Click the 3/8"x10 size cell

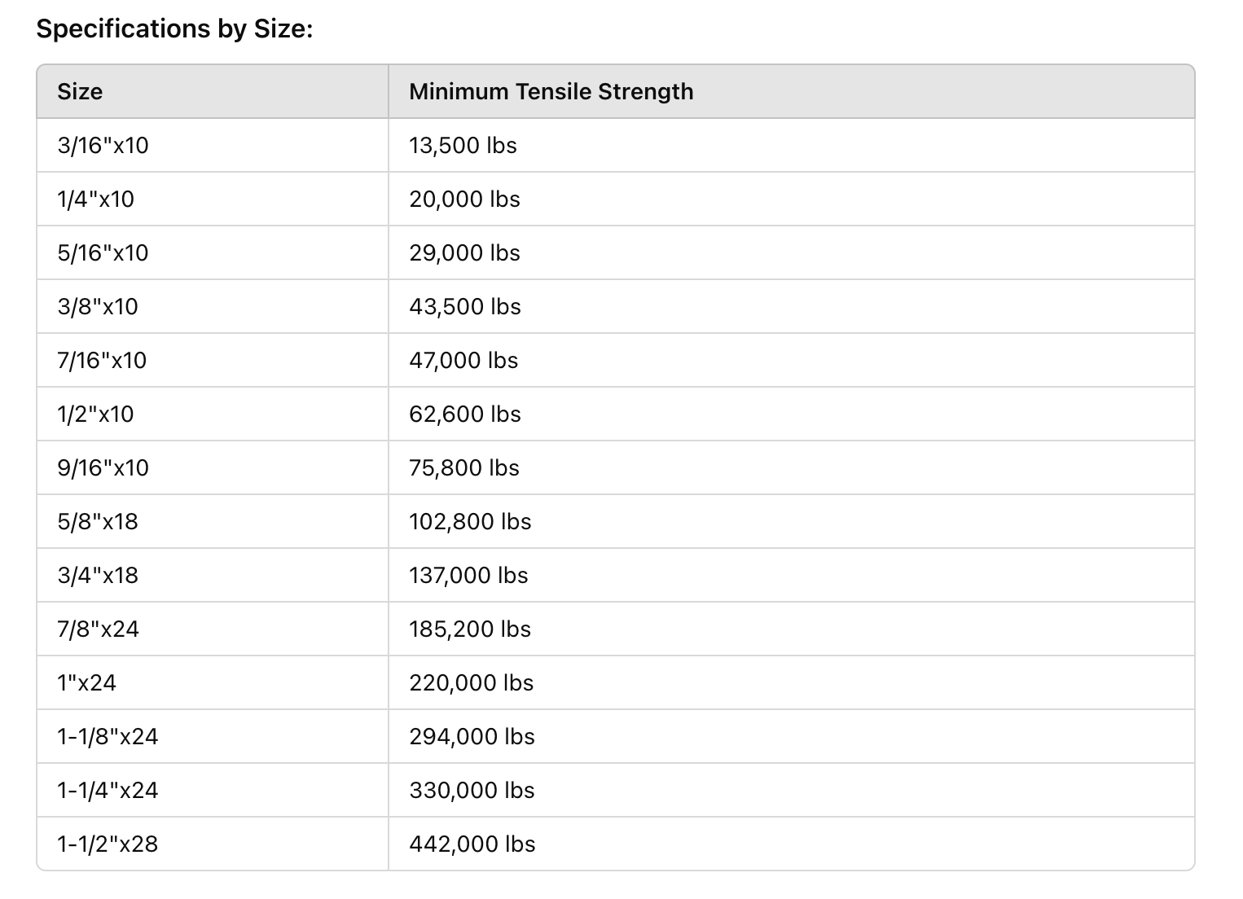(213, 306)
